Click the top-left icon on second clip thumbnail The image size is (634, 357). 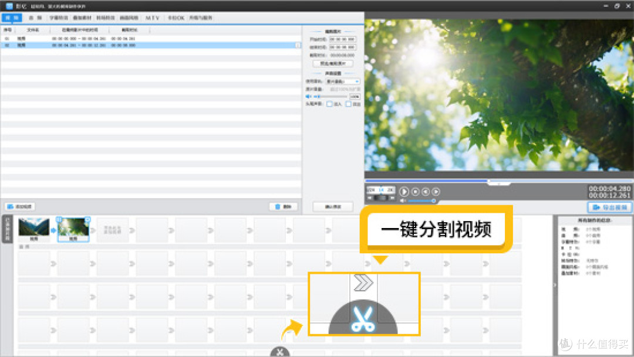[59, 219]
